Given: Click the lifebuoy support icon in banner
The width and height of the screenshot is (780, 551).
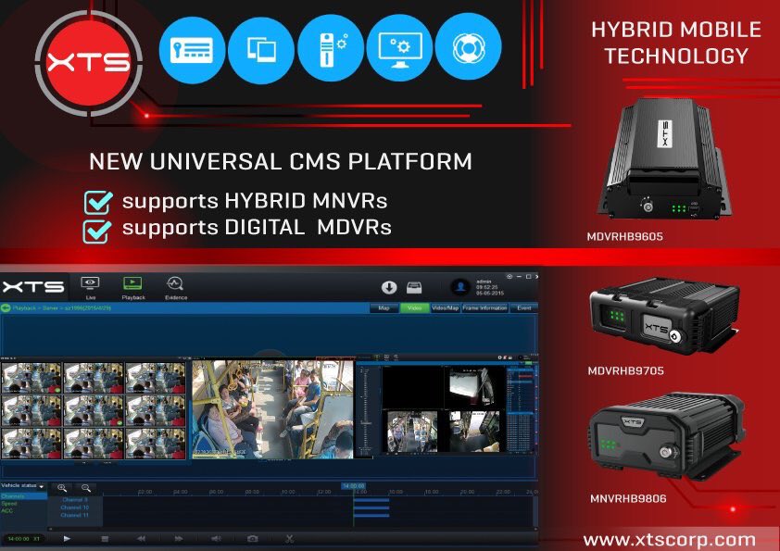Looking at the screenshot, I should point(469,46).
